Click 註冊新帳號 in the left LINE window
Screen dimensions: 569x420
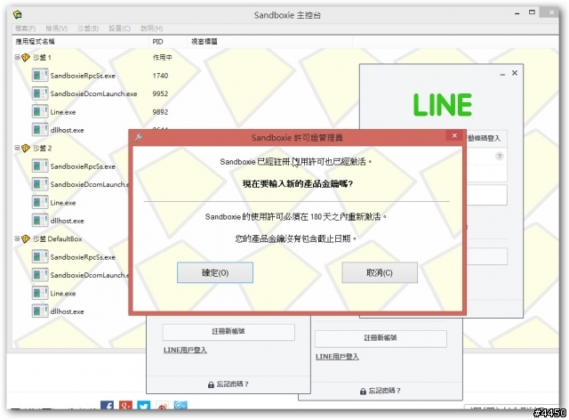(x=228, y=332)
